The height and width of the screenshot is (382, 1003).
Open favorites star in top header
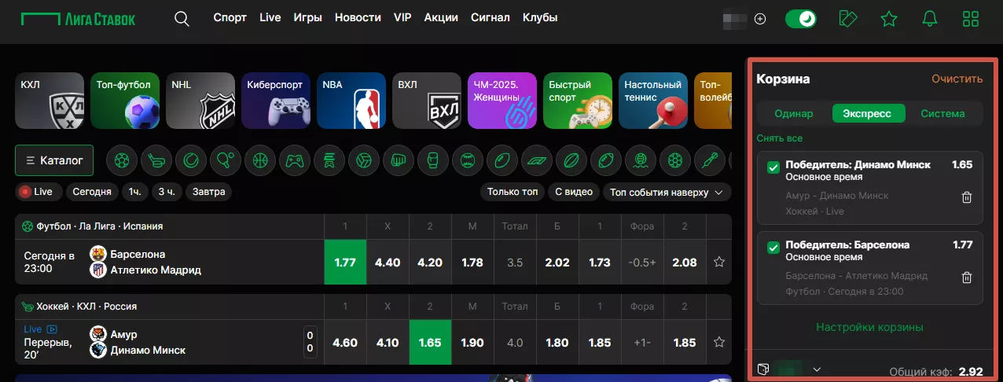[889, 19]
